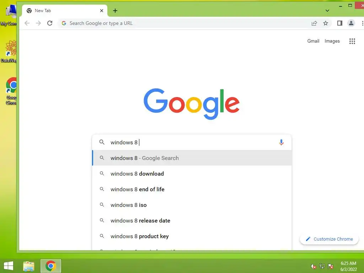
Task: Click the Customize Chrome button
Action: point(329,239)
